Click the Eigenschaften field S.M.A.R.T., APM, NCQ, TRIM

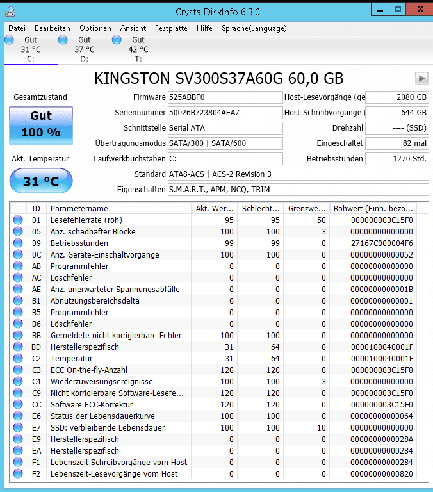(298, 190)
